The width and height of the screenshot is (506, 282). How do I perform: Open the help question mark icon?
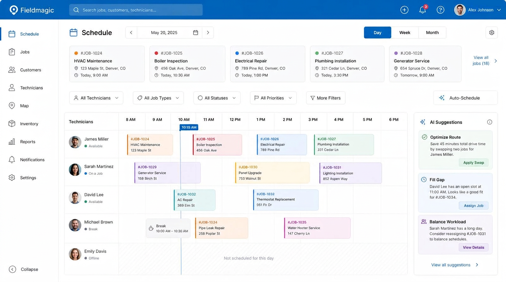click(441, 10)
